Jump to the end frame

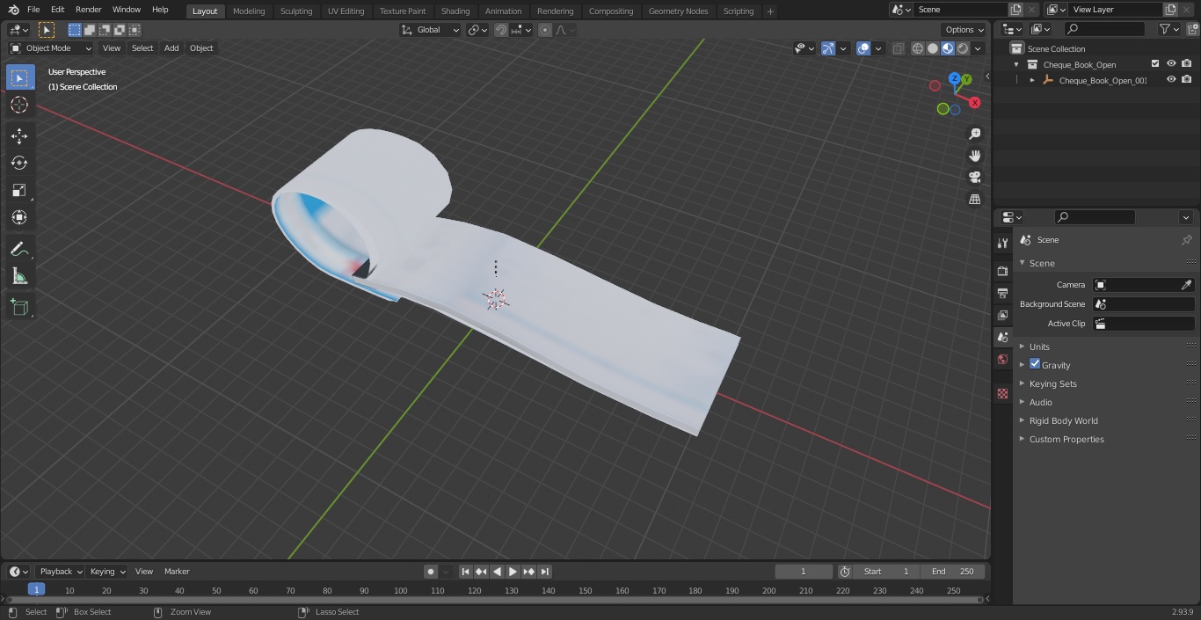[x=545, y=572]
